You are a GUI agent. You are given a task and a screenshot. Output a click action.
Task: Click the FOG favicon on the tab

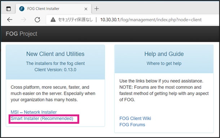(22, 9)
